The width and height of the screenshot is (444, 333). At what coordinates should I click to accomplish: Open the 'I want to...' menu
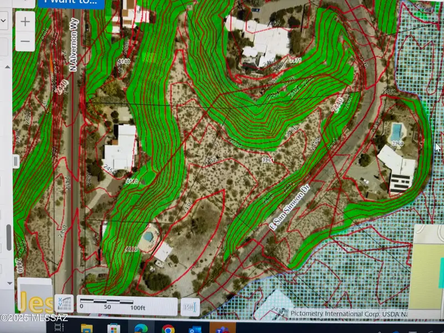(x=73, y=2)
